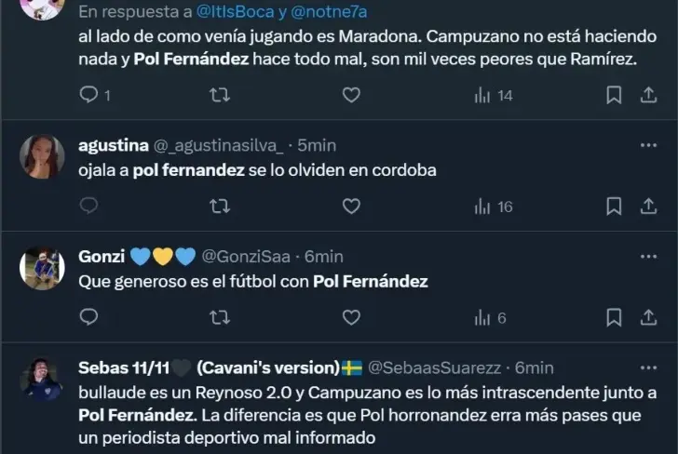
Task: Open more options on Gonzi's tweet
Action: (x=647, y=257)
